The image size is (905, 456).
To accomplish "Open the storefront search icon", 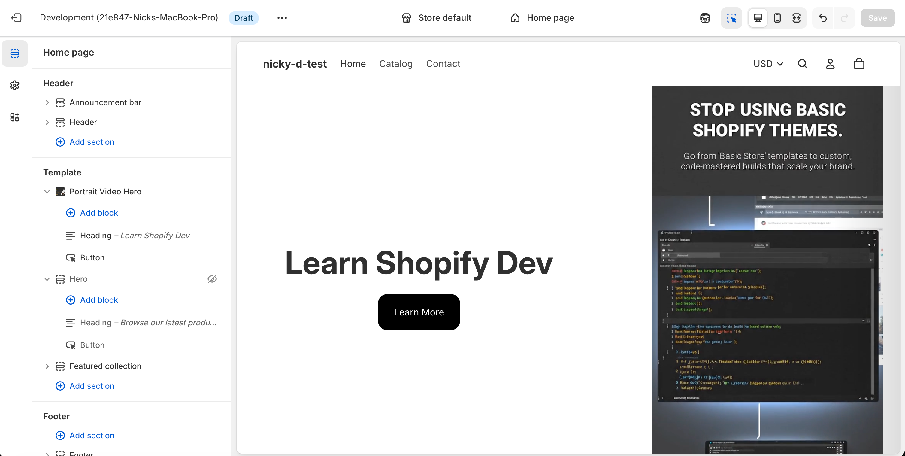I will pos(802,64).
